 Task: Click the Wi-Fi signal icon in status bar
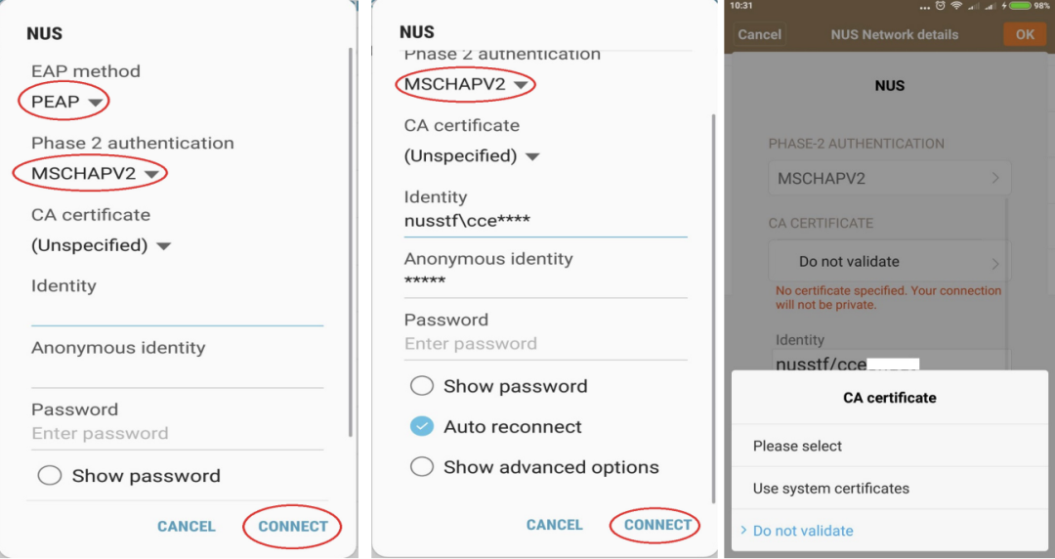(955, 6)
